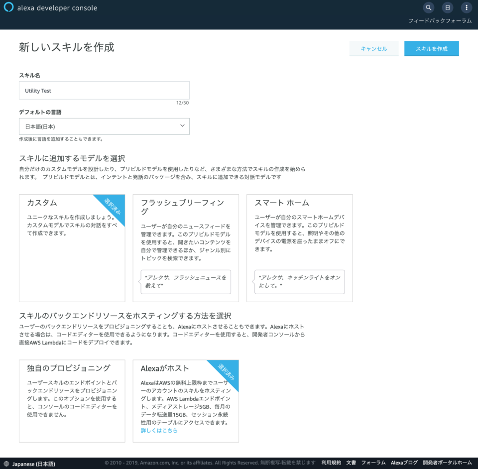
Task: Open the search icon in the top bar
Action: tap(428, 7)
